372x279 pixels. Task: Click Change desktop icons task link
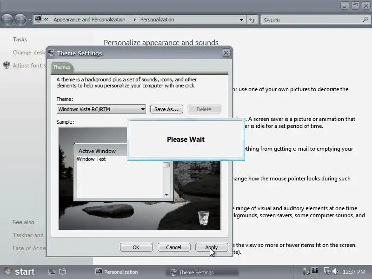29,53
